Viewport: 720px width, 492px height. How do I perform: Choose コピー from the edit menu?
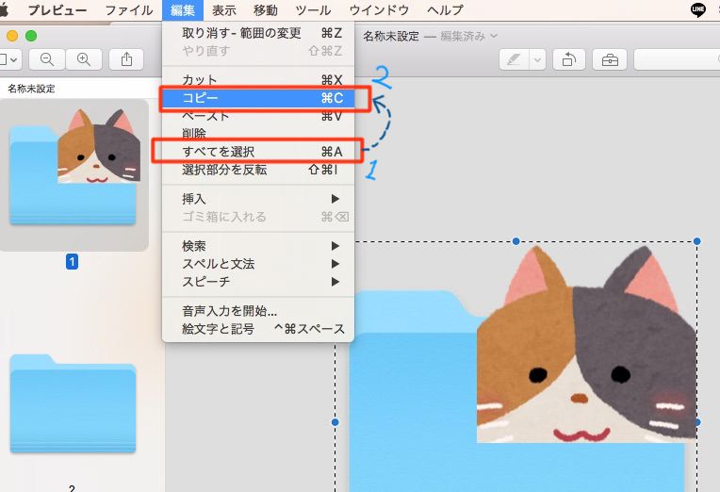[258, 98]
